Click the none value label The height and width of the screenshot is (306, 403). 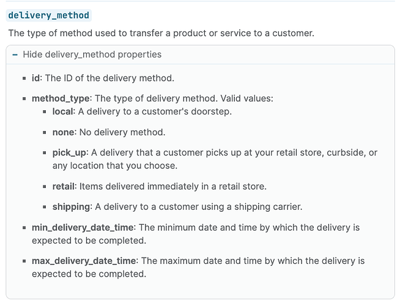tap(63, 132)
